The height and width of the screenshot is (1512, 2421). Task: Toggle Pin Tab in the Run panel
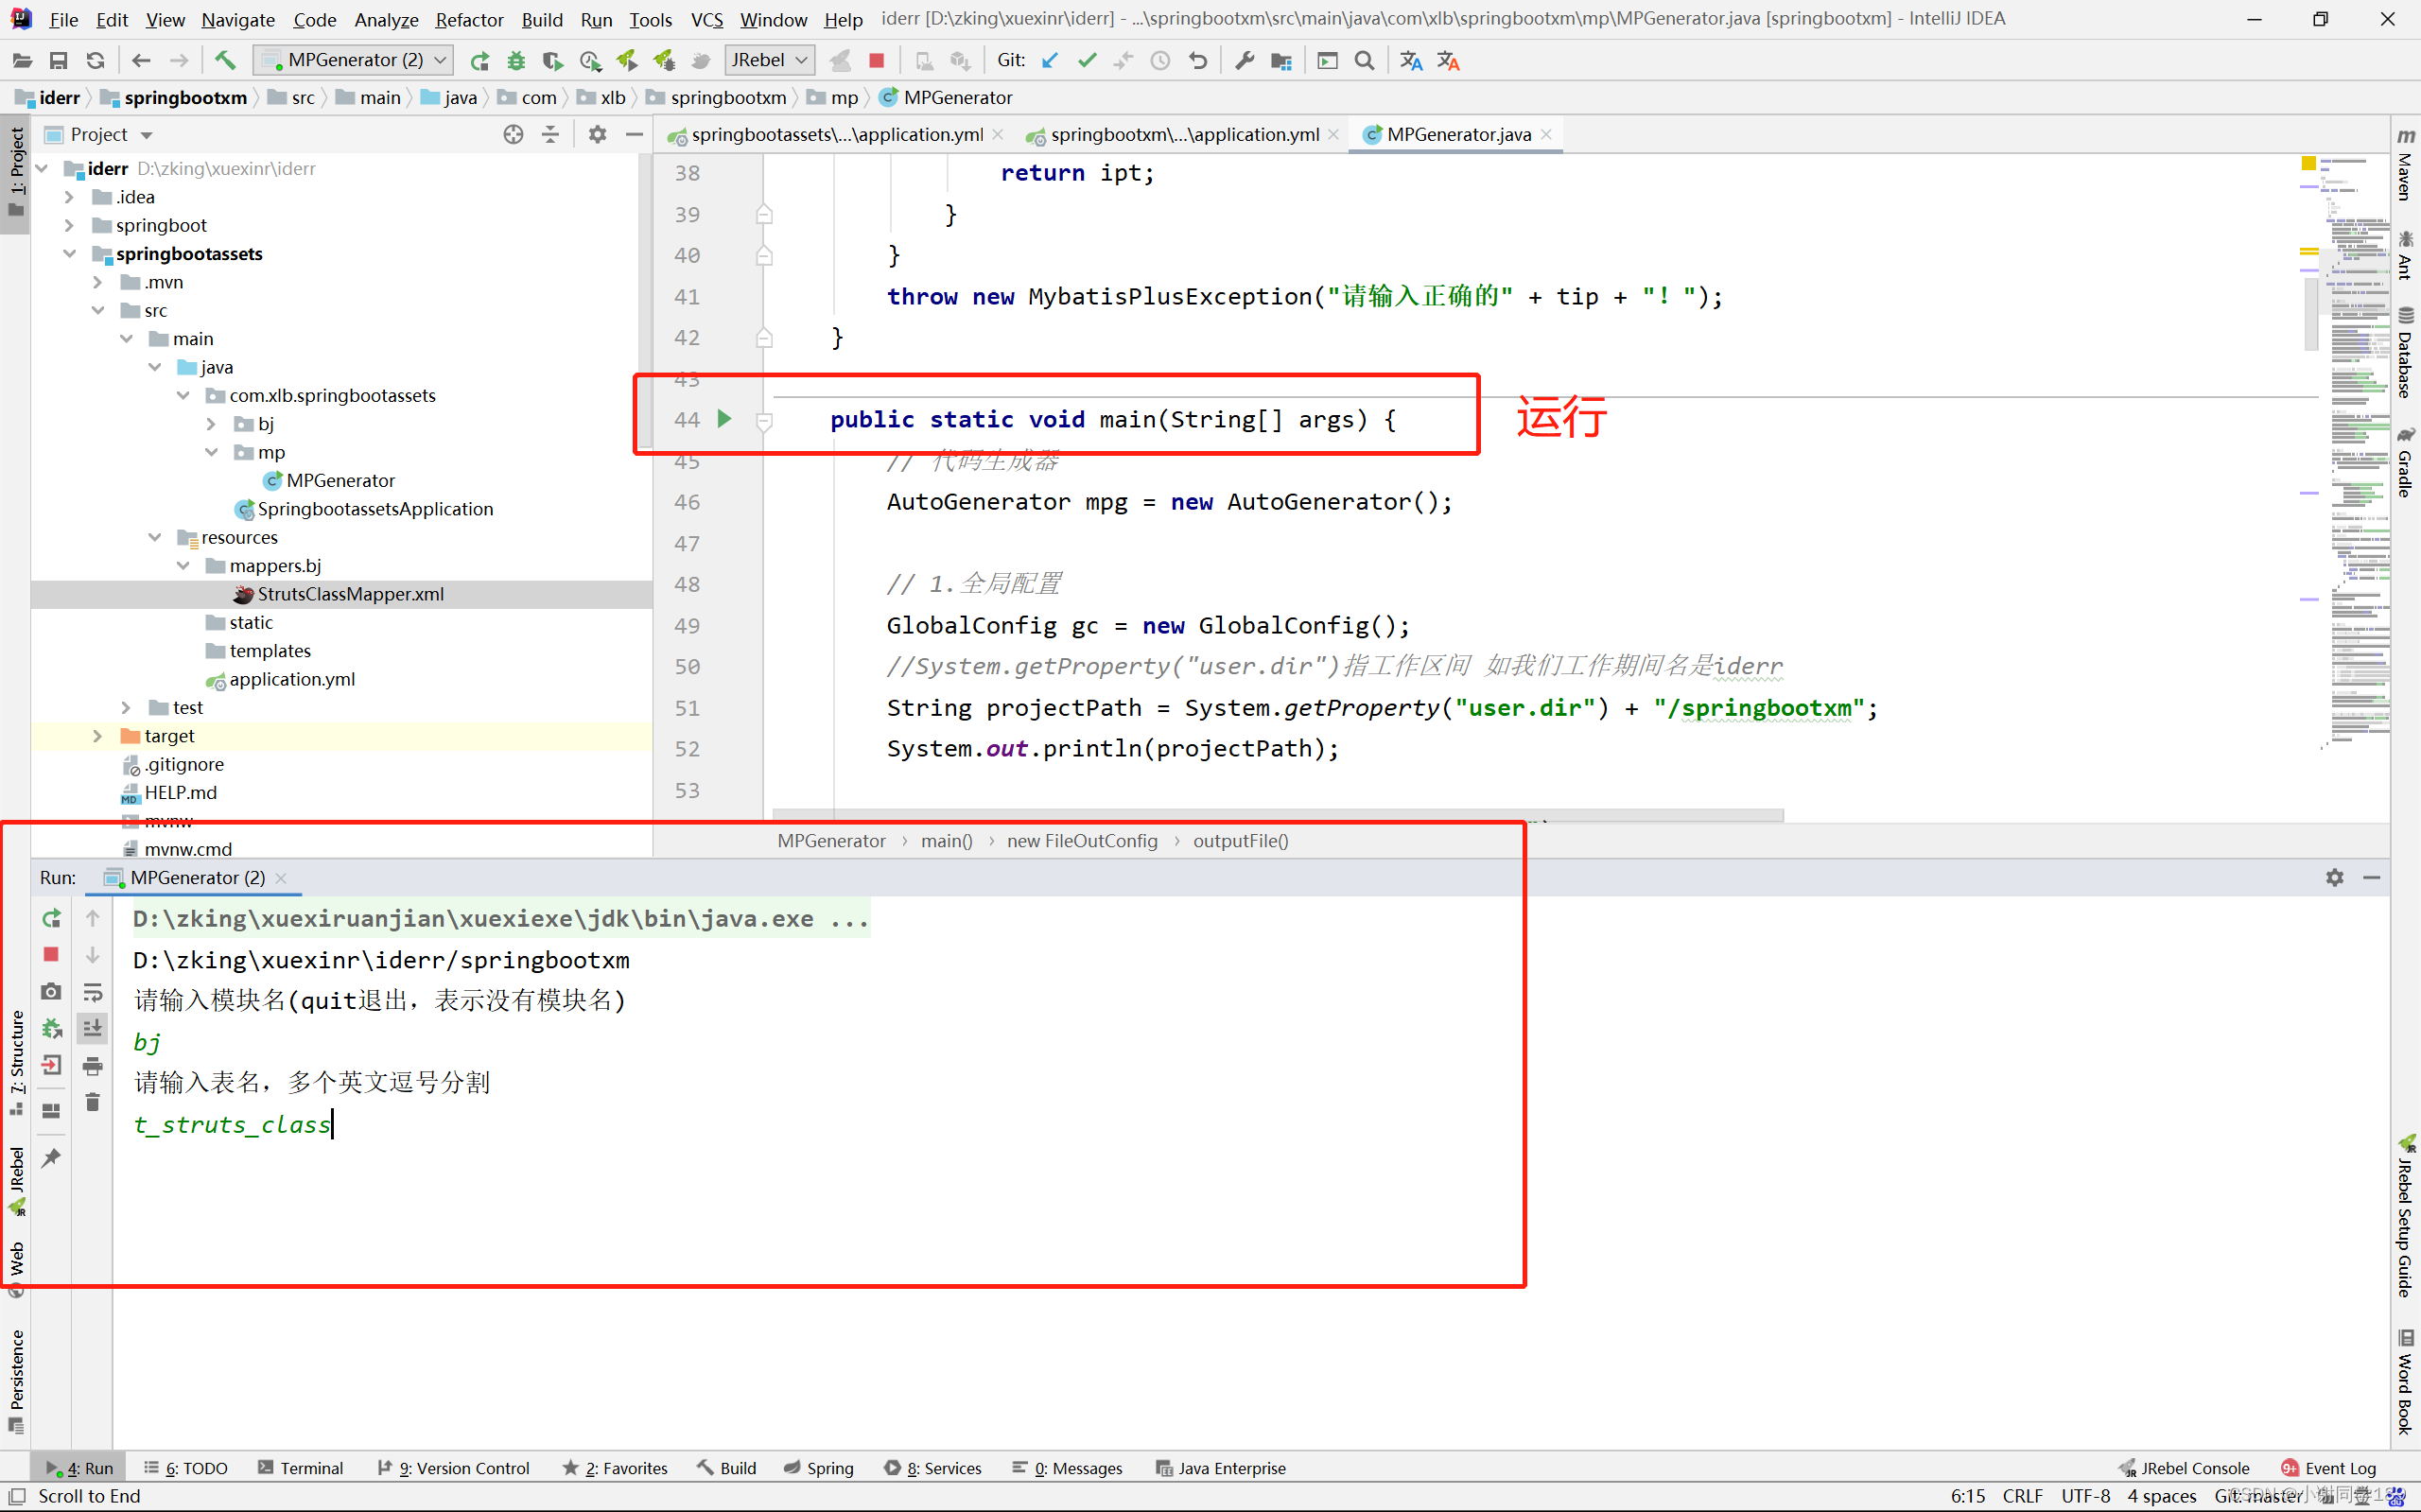51,1158
